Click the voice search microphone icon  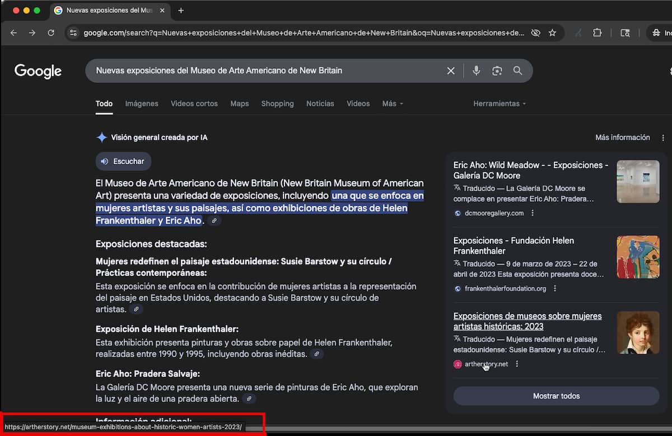click(x=477, y=70)
